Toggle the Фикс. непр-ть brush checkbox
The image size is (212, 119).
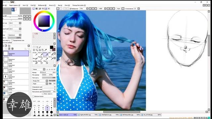click(43, 94)
